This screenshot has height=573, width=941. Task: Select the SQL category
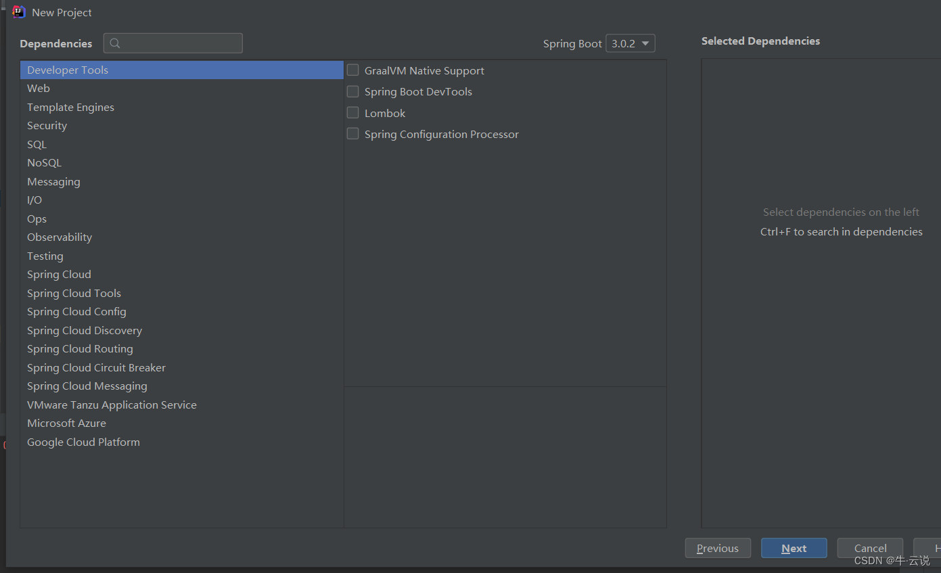[182, 144]
